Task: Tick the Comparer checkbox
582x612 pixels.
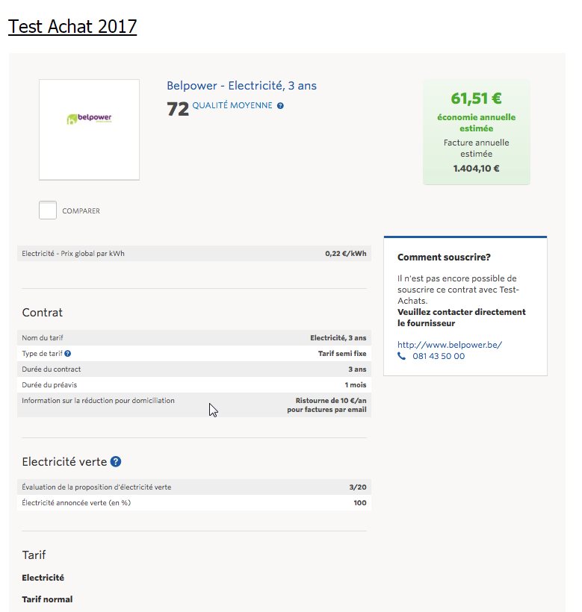Action: pyautogui.click(x=48, y=210)
